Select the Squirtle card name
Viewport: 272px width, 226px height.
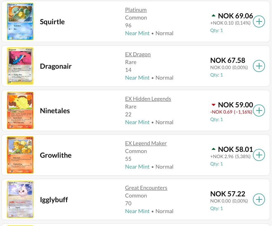52,22
